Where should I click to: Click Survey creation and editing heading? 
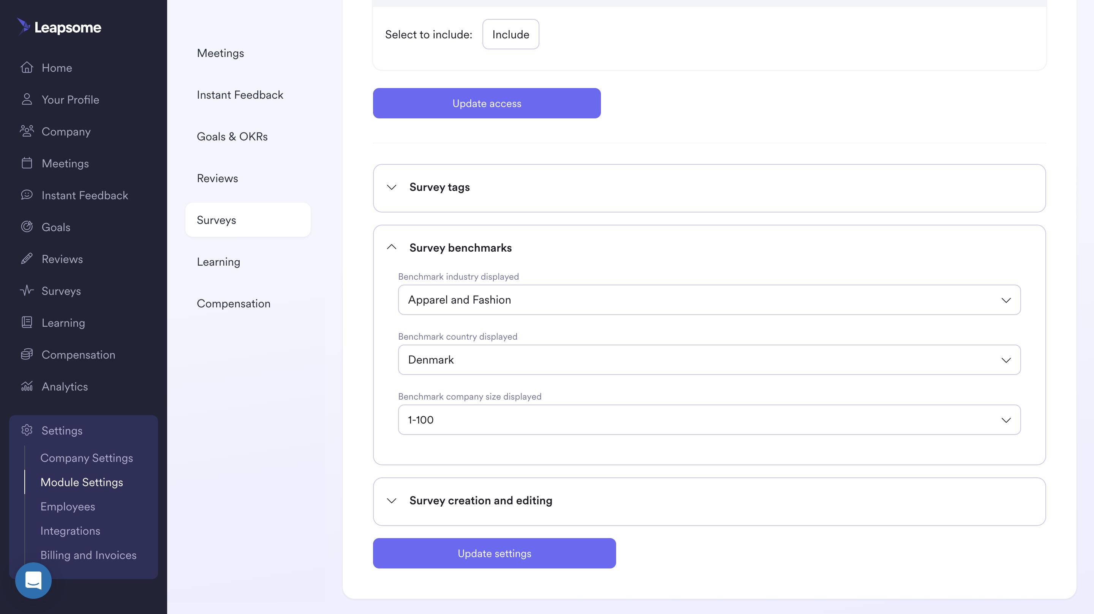481,501
